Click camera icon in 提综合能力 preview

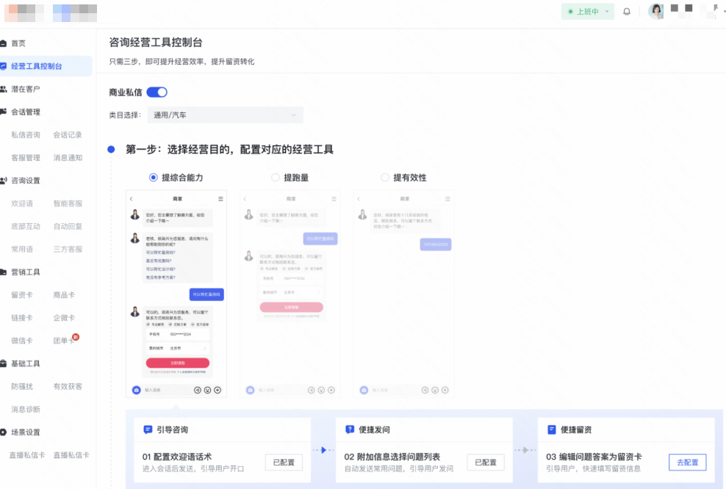(x=136, y=390)
